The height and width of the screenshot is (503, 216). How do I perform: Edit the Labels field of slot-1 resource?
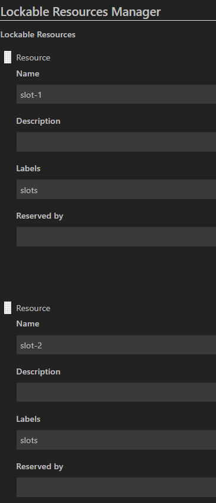[x=116, y=190]
